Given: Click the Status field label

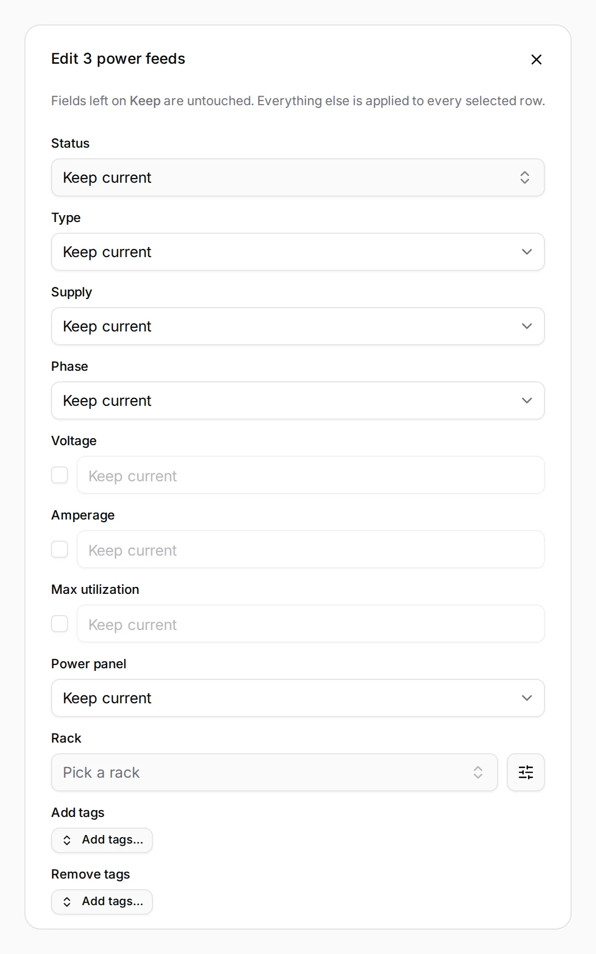Looking at the screenshot, I should pyautogui.click(x=70, y=143).
